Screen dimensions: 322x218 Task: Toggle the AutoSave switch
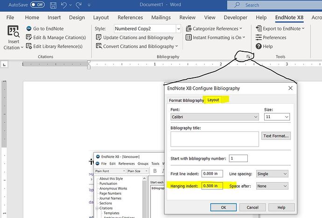37,5
